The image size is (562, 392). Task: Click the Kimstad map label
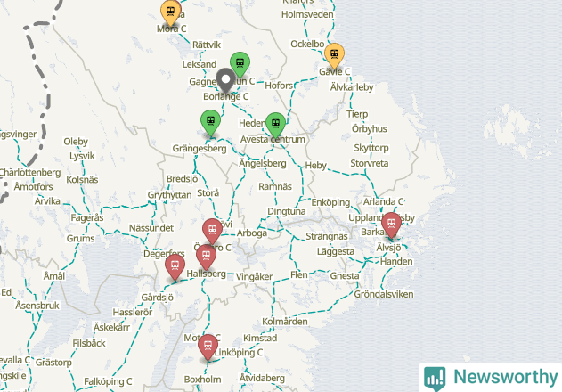[260, 339]
